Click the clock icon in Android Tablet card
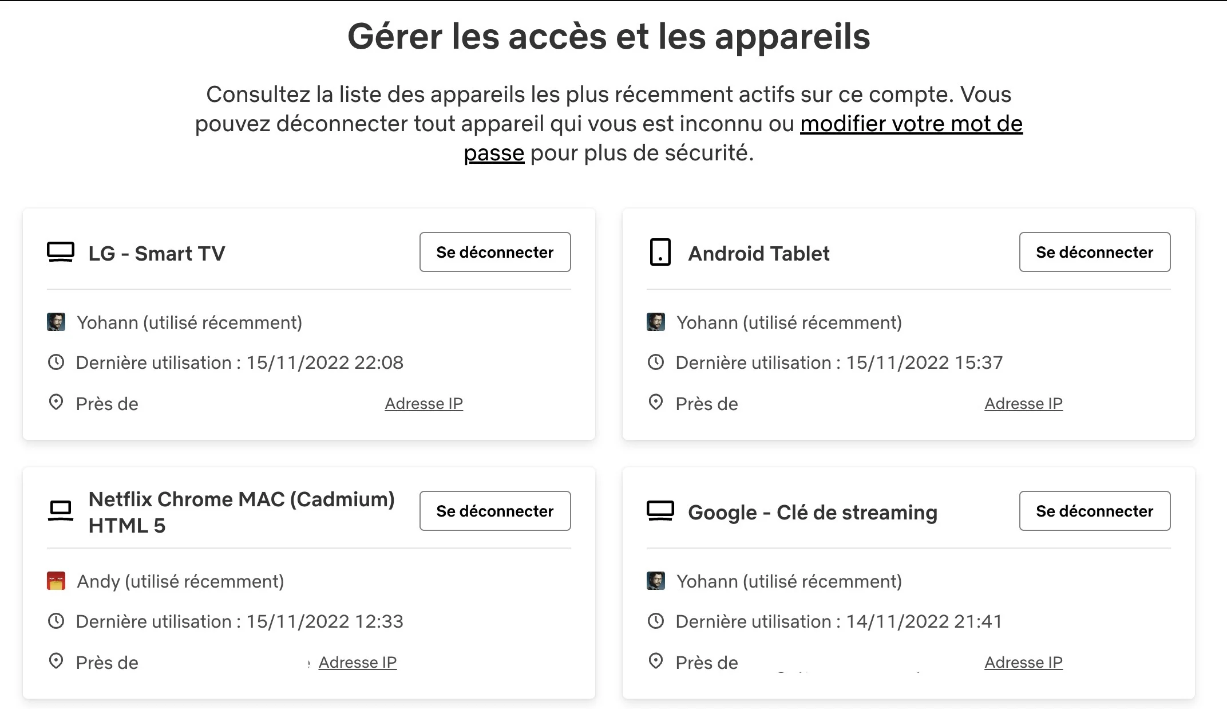1227x709 pixels. 656,362
